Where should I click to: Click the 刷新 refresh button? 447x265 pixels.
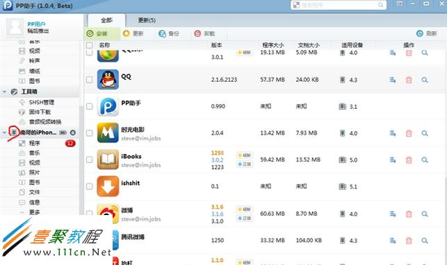pos(426,33)
